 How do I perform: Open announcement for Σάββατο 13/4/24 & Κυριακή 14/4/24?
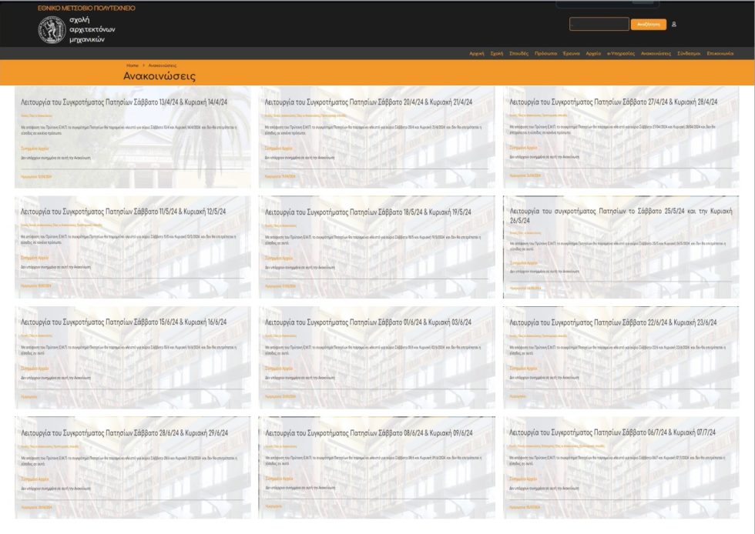[x=124, y=102]
